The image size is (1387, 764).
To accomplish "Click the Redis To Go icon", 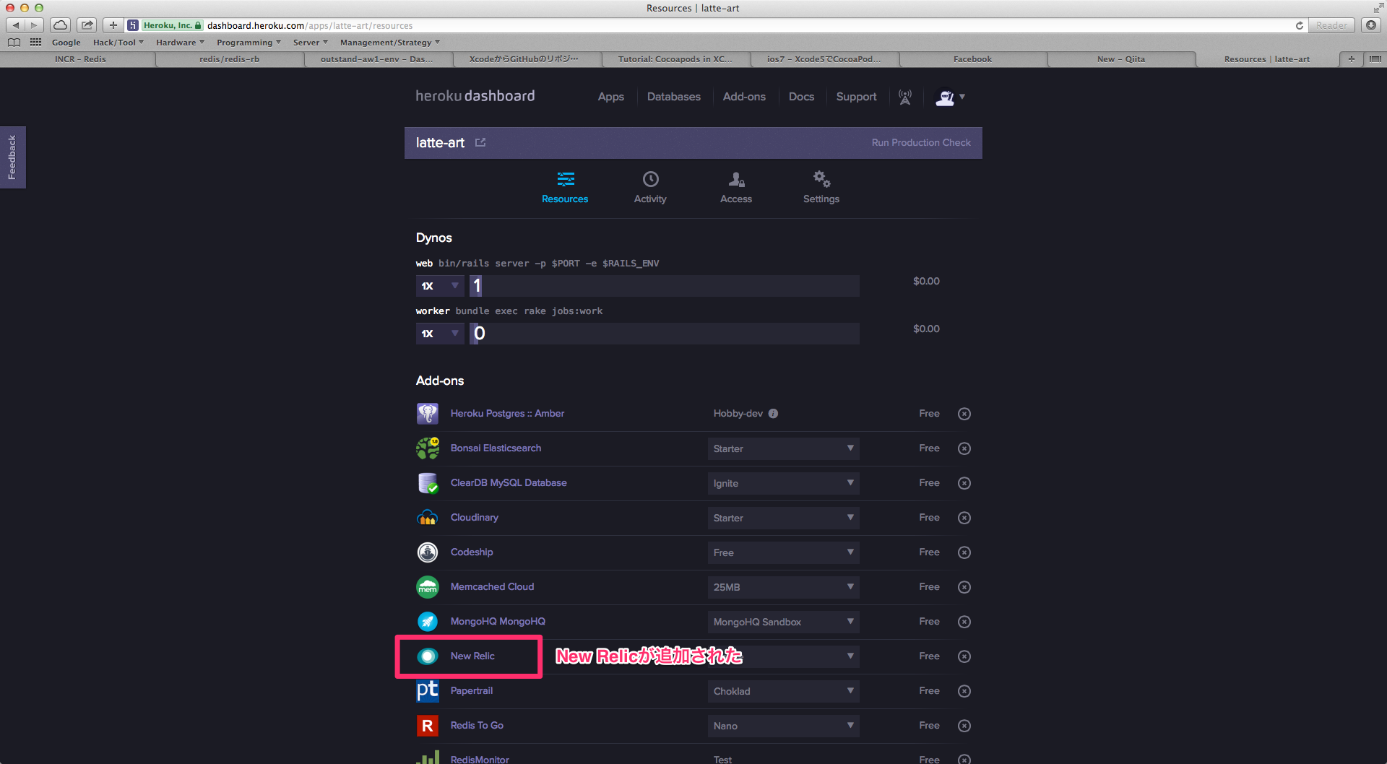I will pos(428,726).
